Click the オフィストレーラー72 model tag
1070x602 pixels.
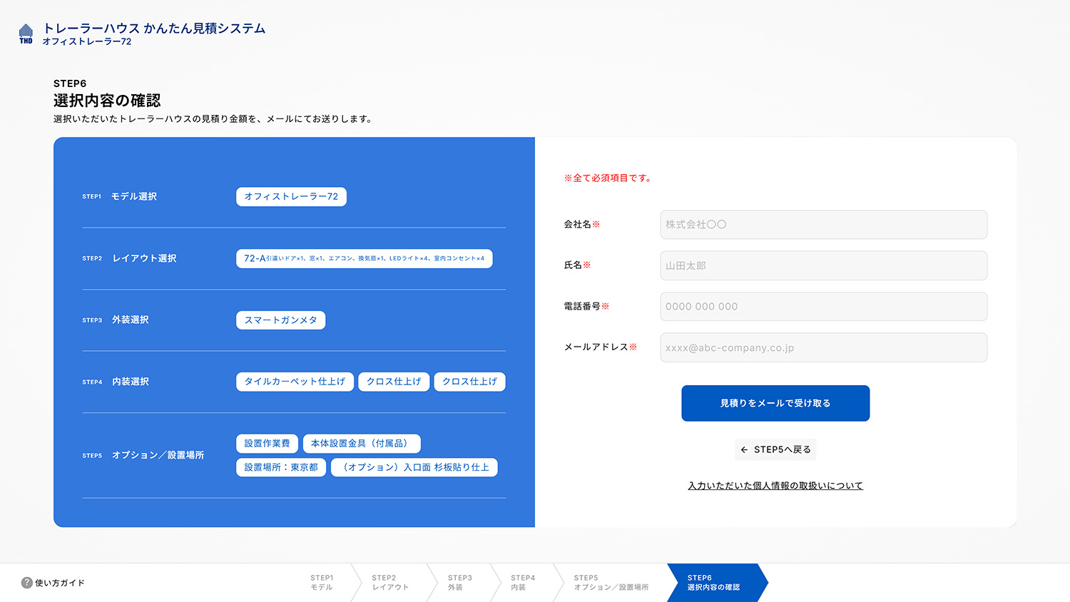tap(291, 197)
